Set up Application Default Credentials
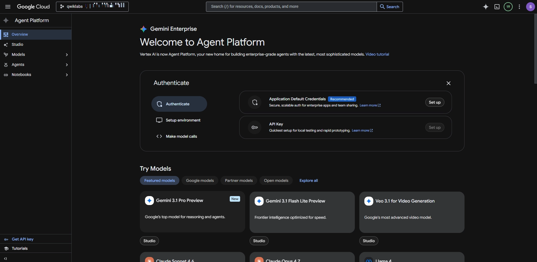The width and height of the screenshot is (537, 262). [435, 102]
